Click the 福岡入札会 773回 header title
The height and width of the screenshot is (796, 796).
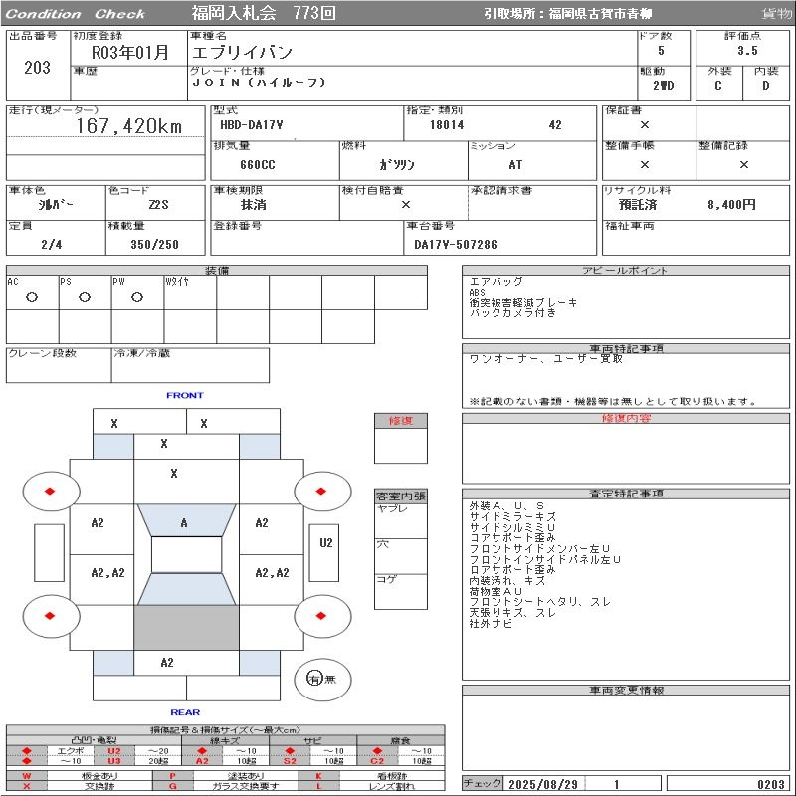coord(264,13)
